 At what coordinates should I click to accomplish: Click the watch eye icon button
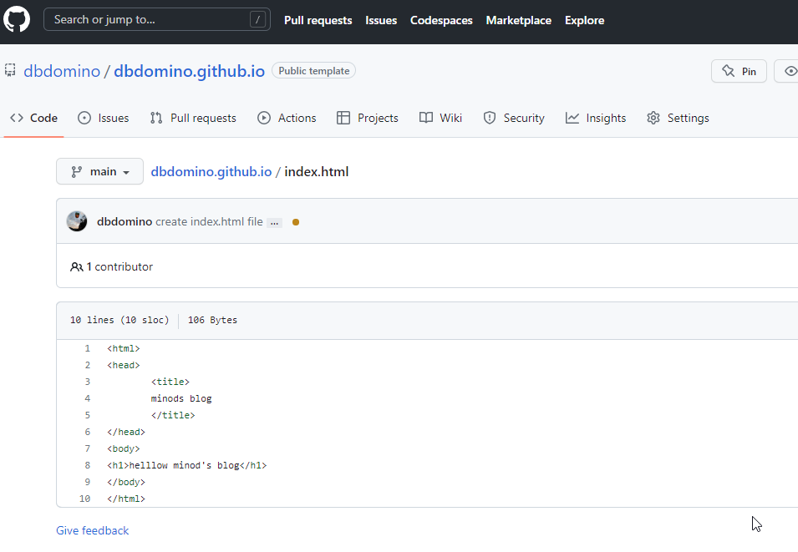click(790, 71)
